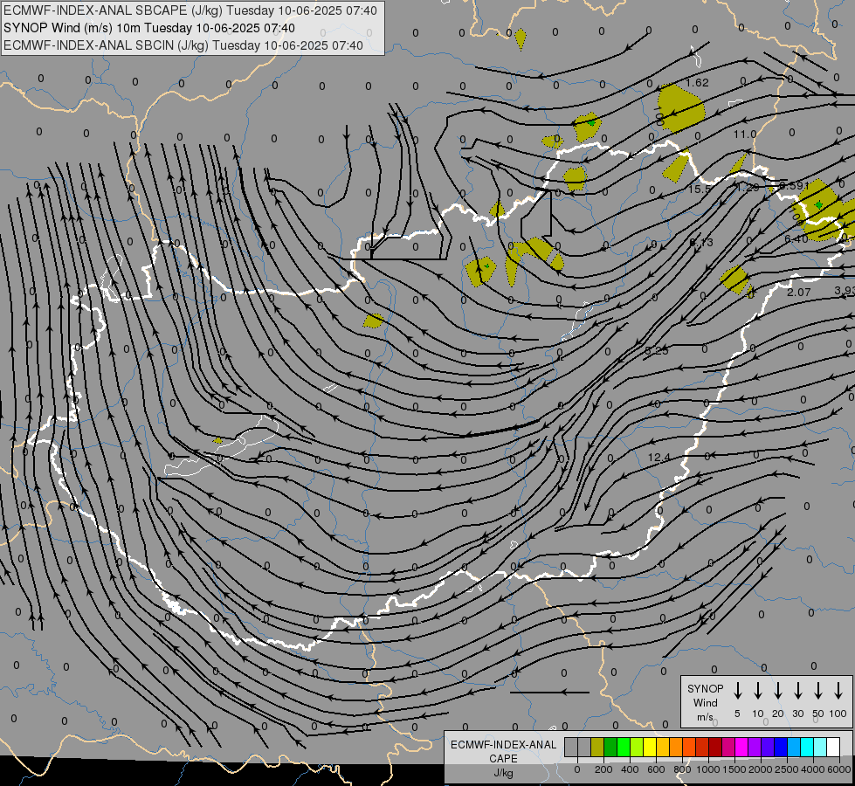
Task: Select the violet-purple CAPE legend swatch
Action: coord(754,747)
